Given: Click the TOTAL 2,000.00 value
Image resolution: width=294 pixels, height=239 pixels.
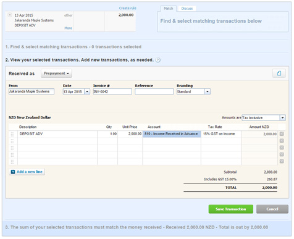Looking at the screenshot, I should click(x=270, y=188).
